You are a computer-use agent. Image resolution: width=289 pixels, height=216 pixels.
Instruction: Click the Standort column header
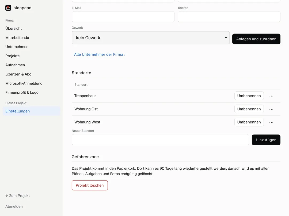pos(81,85)
